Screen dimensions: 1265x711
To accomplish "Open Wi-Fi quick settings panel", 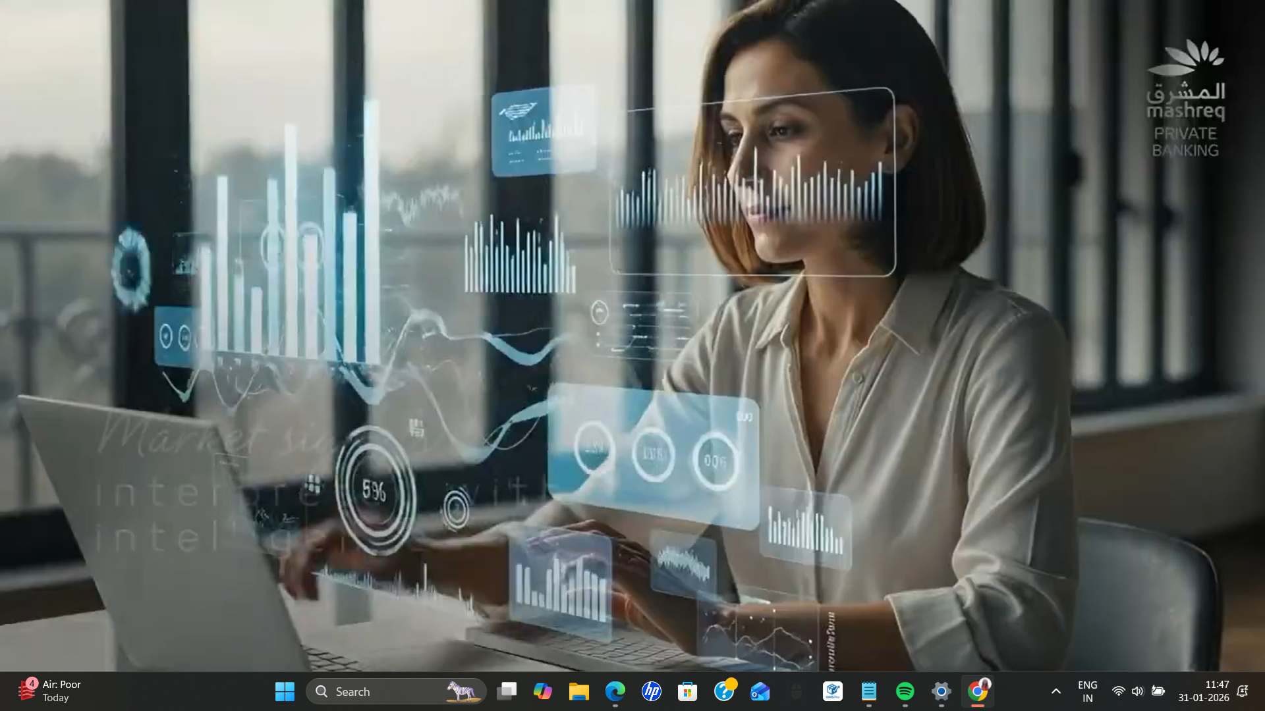I will click(x=1119, y=691).
